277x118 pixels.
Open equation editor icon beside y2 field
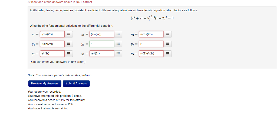[118, 34]
